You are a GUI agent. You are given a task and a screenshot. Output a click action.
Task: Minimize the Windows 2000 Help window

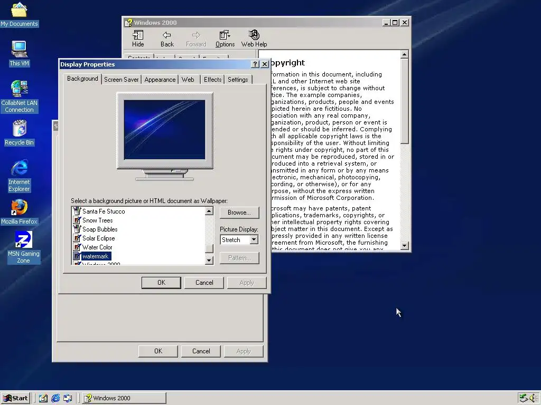coord(387,23)
